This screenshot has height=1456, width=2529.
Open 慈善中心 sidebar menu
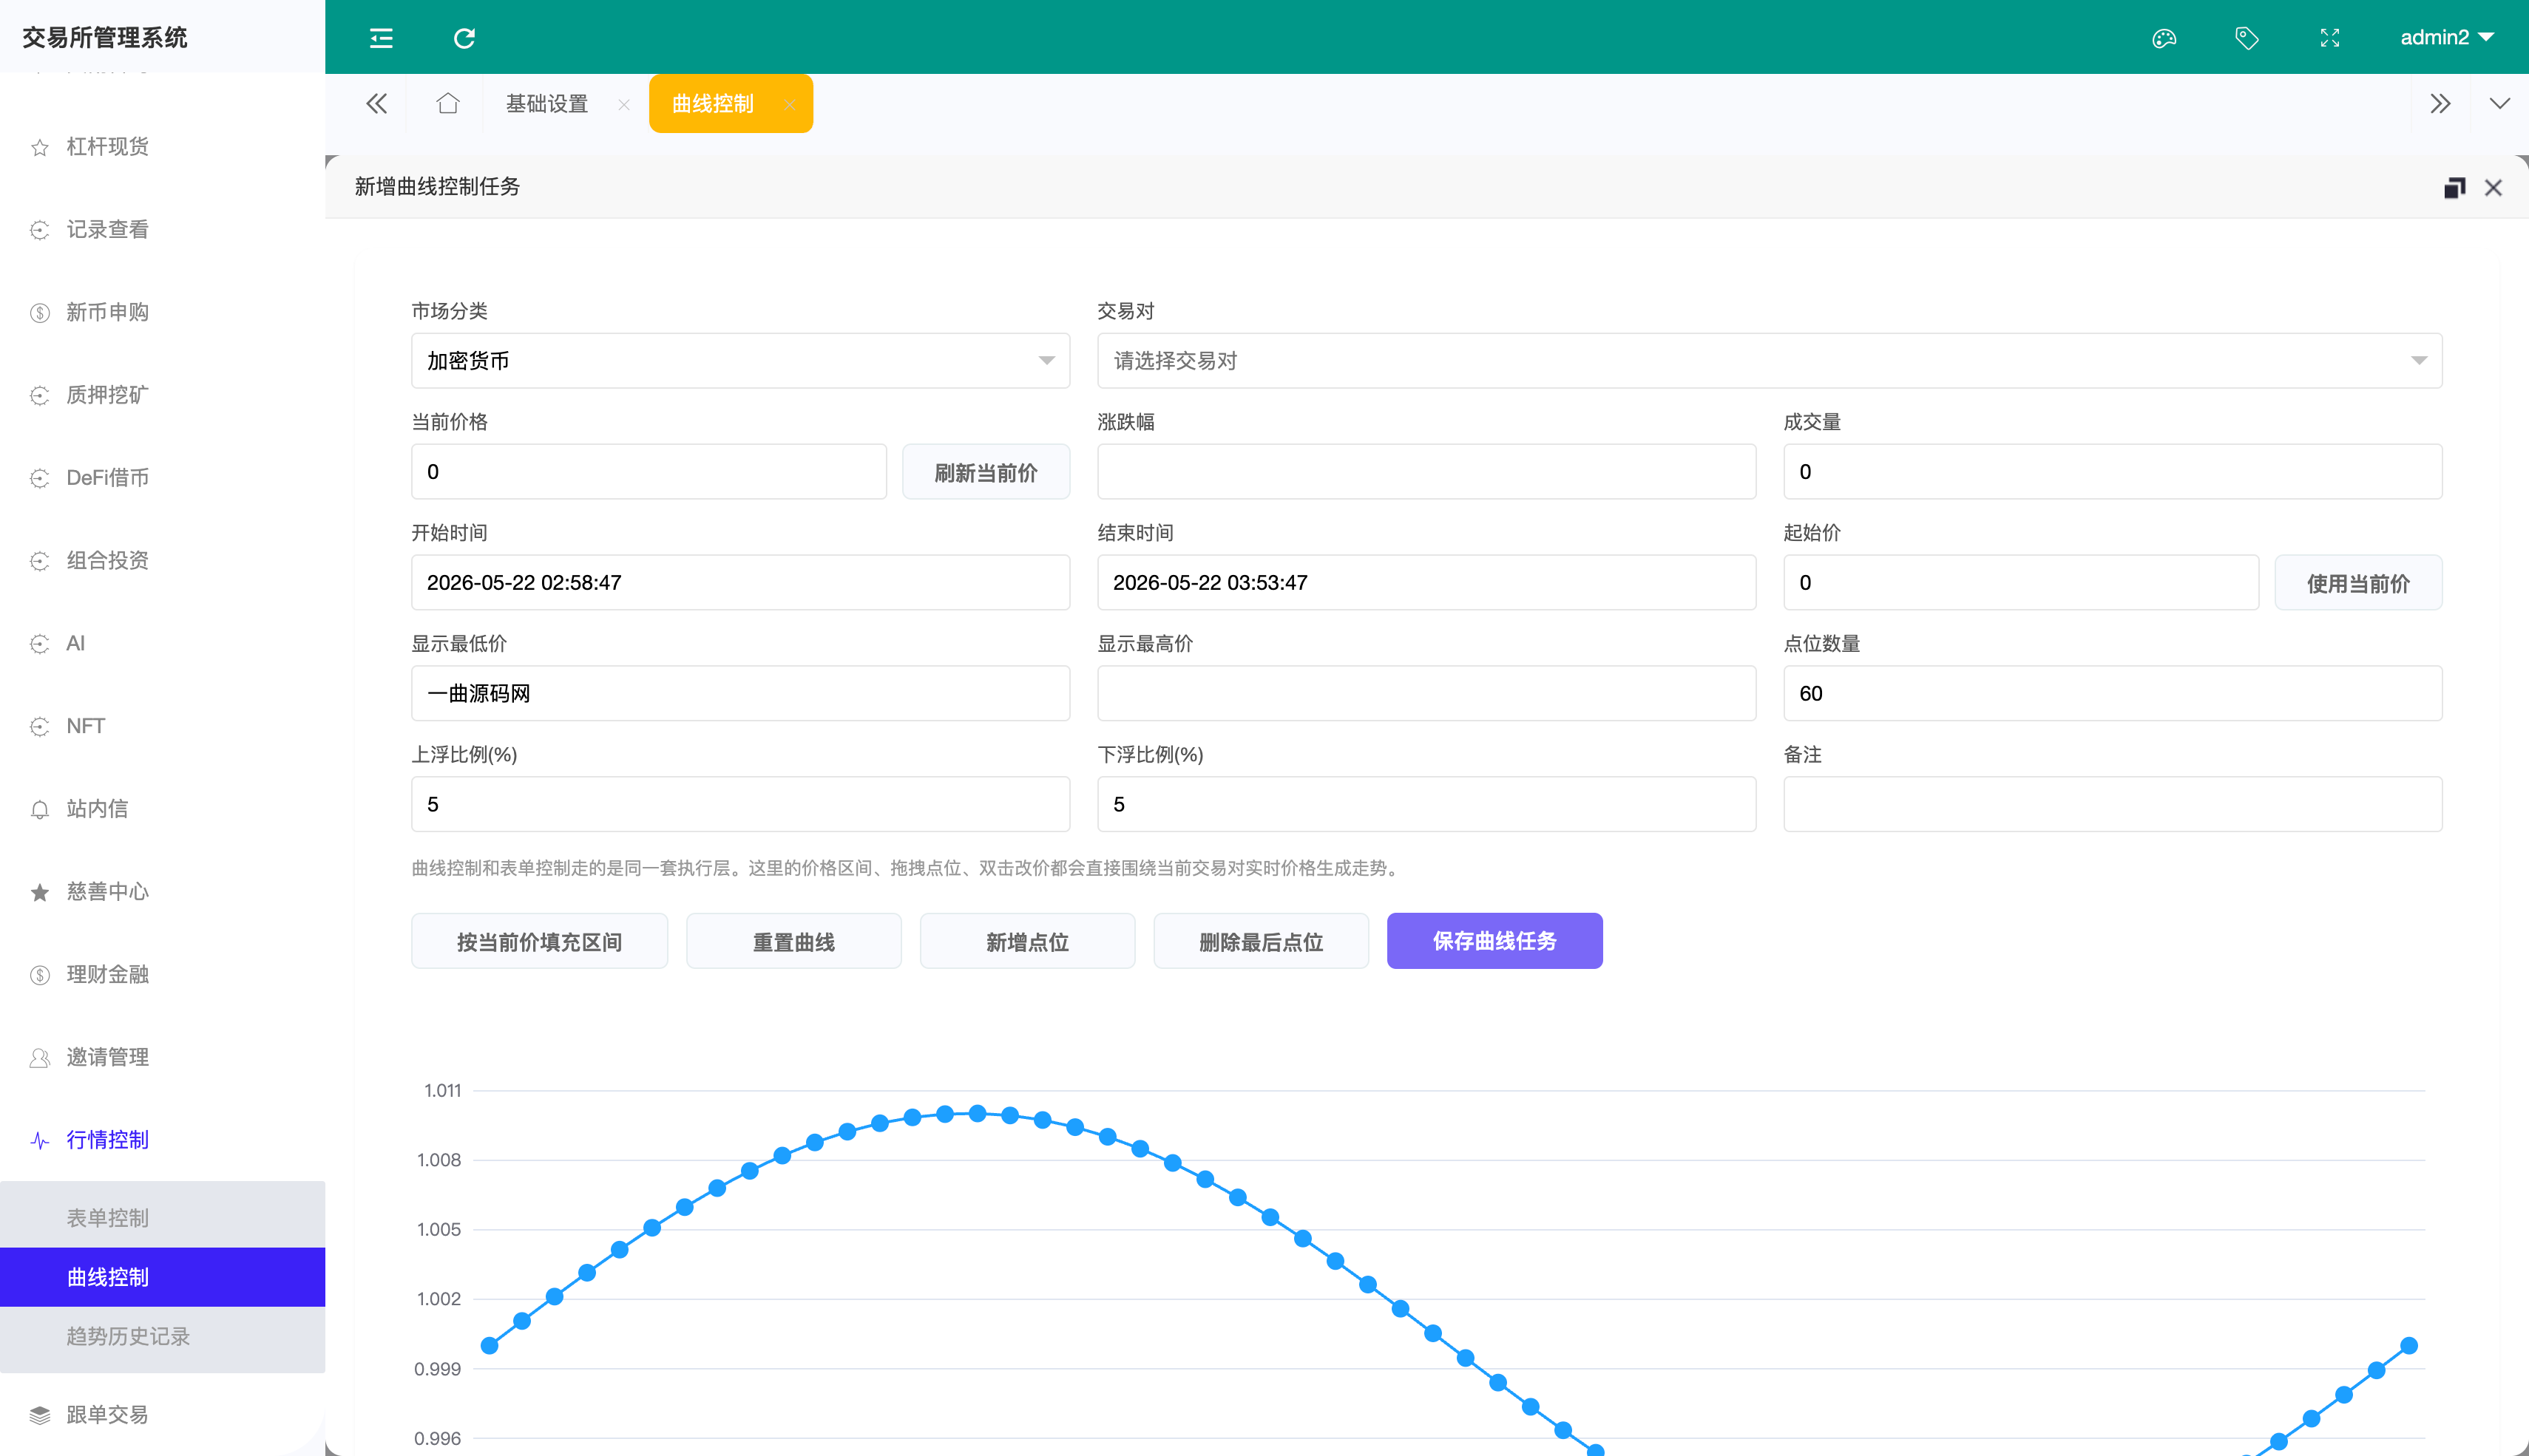162,892
